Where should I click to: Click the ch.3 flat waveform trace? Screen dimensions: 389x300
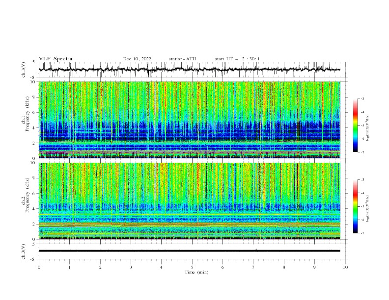point(189,251)
